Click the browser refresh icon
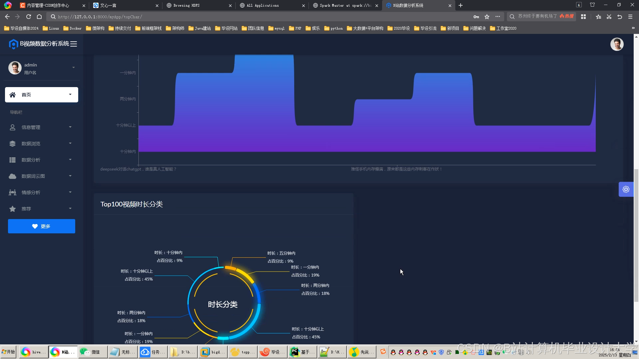 coord(29,17)
